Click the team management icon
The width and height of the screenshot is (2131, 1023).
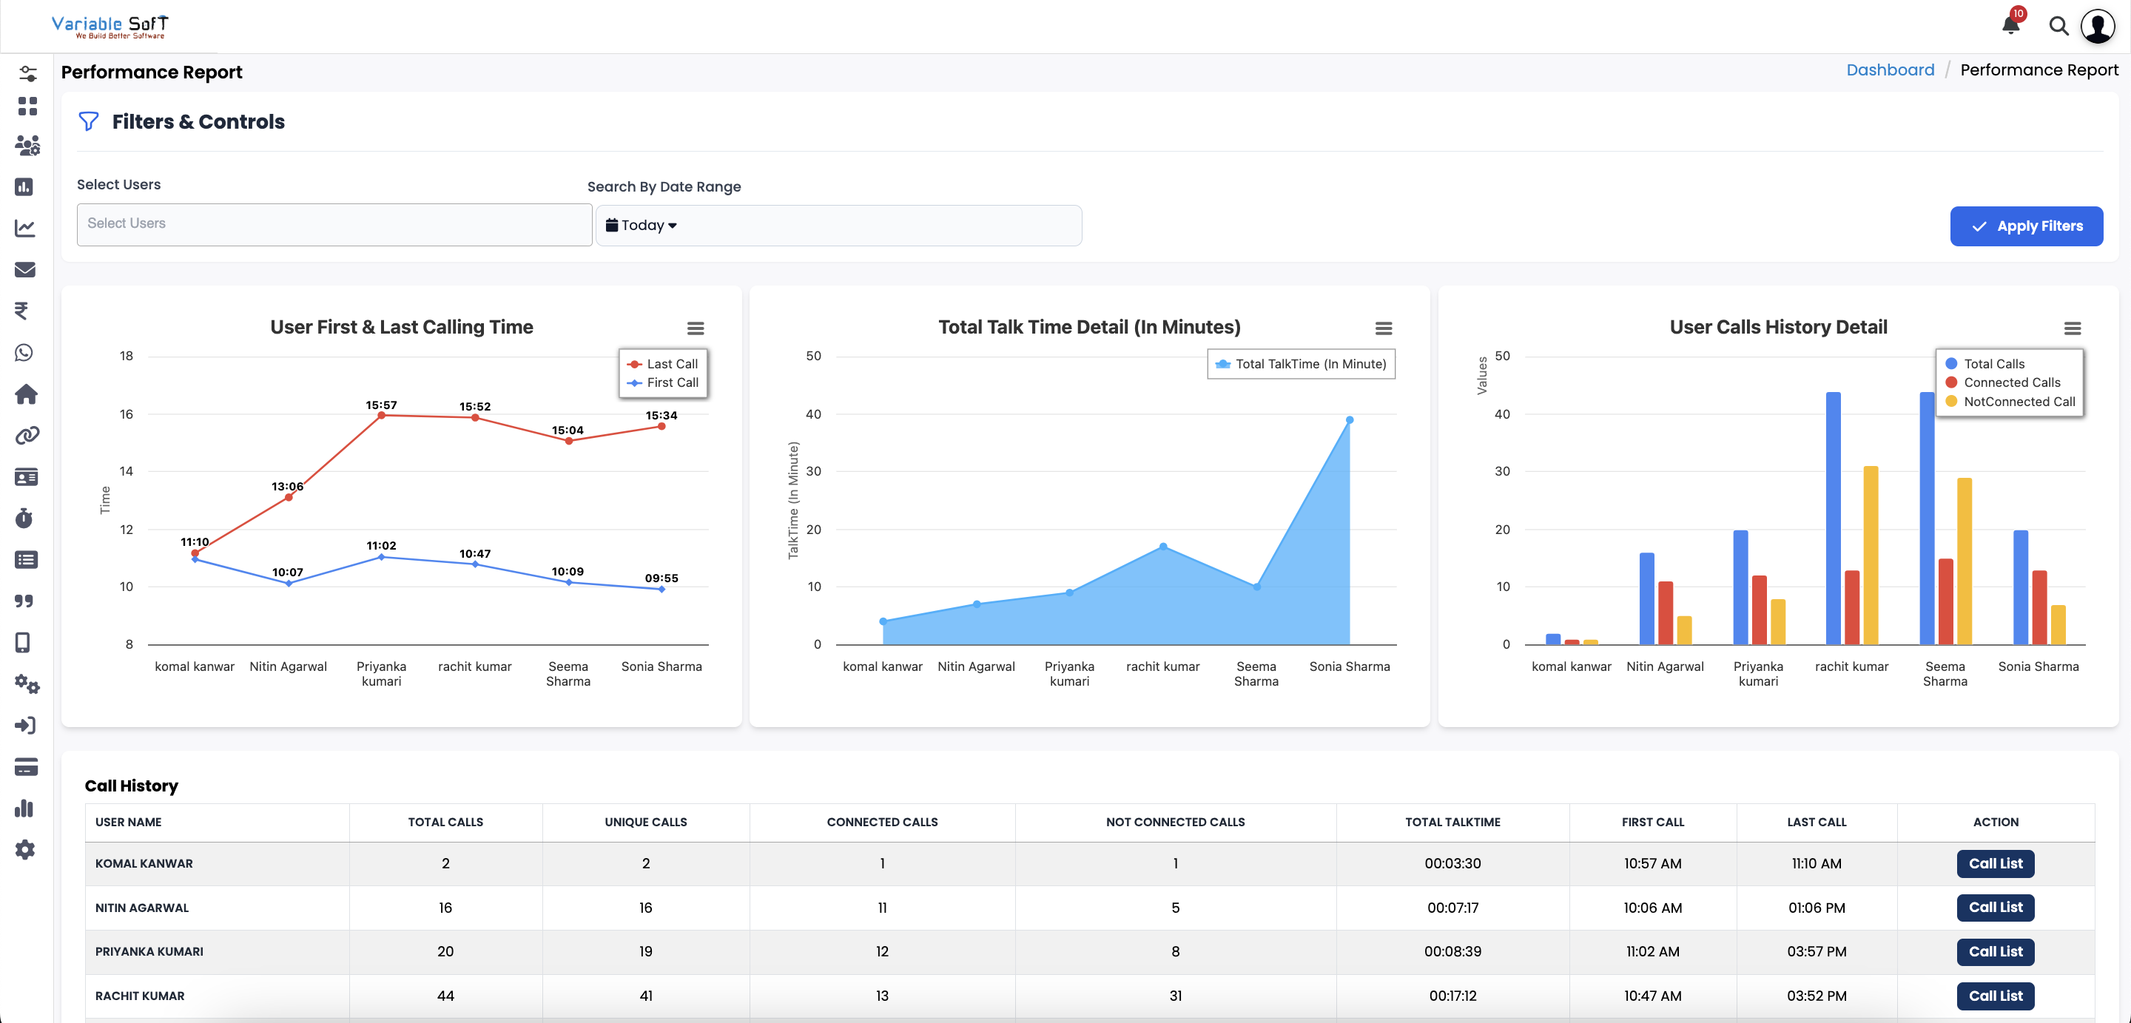coord(26,146)
